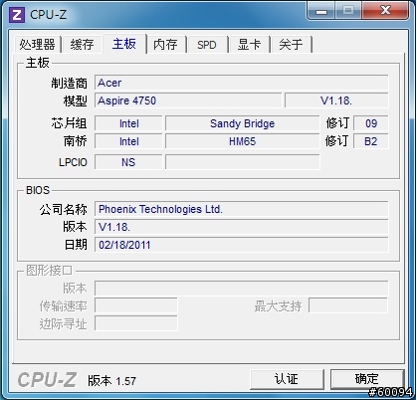The height and width of the screenshot is (400, 417).
Task: Click the CPU-Z logo at bottom left
Action: tap(47, 380)
